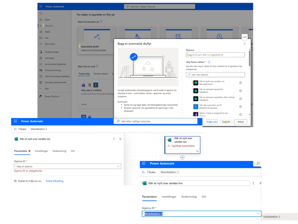Open Godkjenninger in the left navigation

52,52
